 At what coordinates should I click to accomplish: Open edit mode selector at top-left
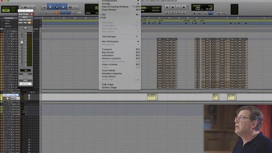9,9
